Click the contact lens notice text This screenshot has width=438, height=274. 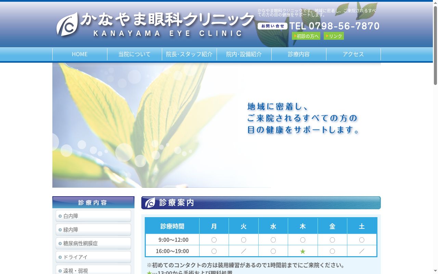tap(246, 265)
